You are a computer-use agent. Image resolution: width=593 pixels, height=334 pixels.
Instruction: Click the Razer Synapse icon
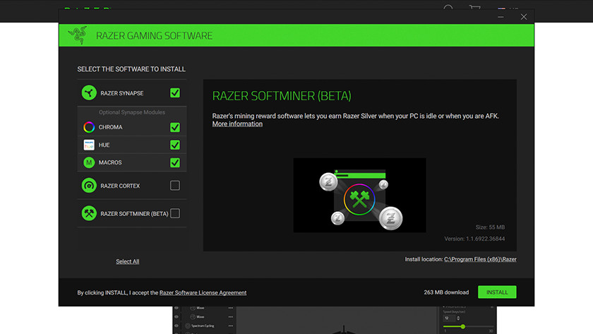coord(89,93)
